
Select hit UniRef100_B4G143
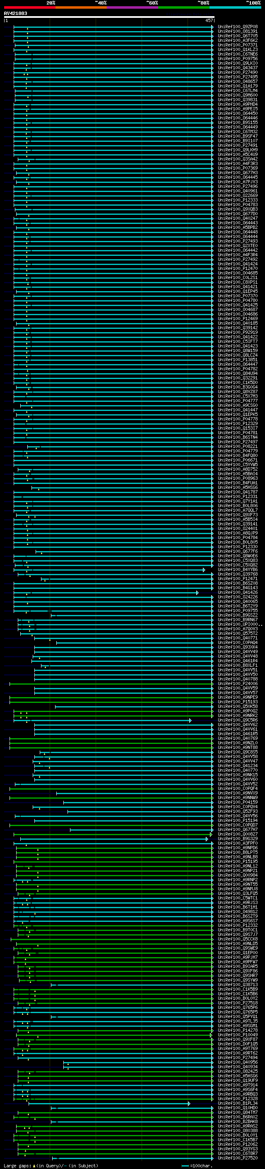(x=237, y=588)
